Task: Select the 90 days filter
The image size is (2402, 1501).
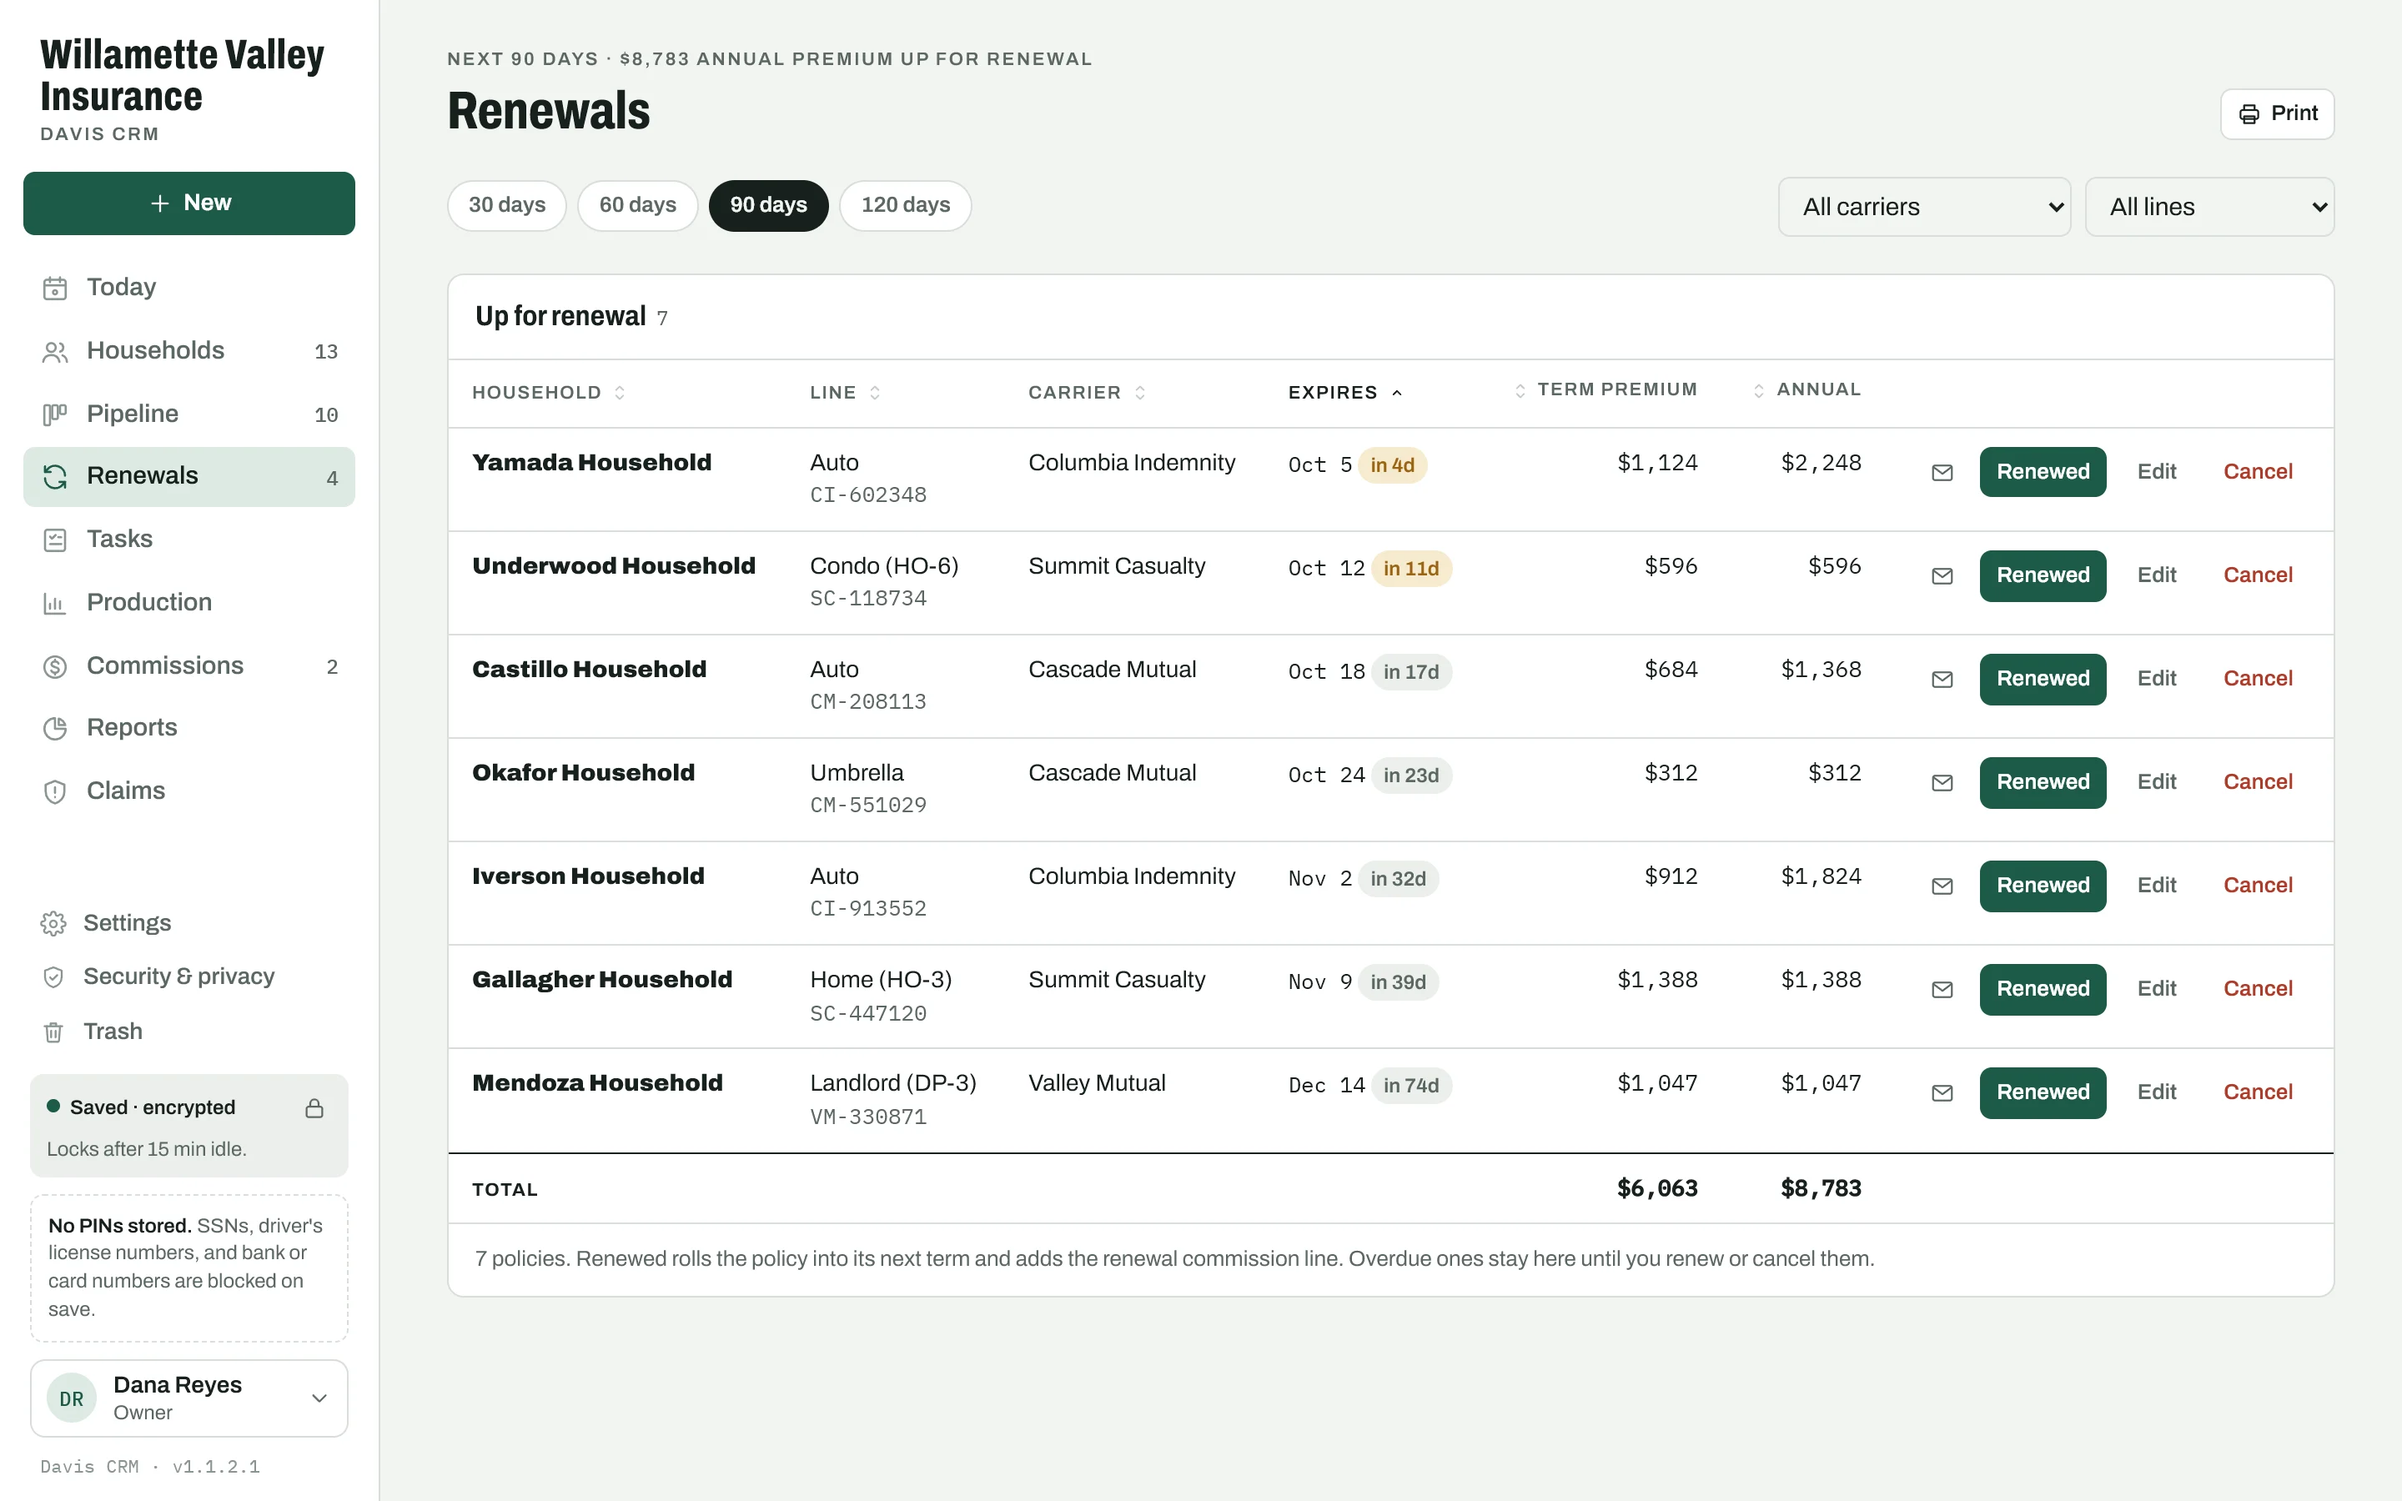Action: (768, 205)
